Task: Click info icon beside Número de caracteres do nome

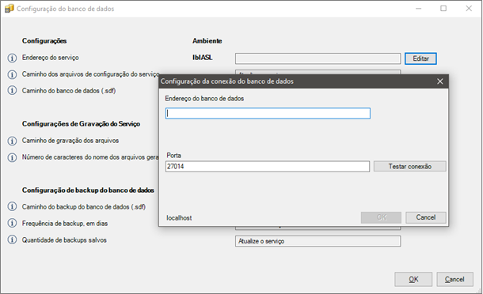Action: (12, 157)
